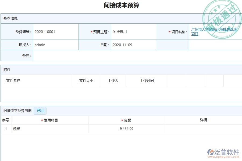Viewport: 242px width, 161px height.
Task: Open the 广州市天河区统计局机房改造项目 project link
Action: 214,32
